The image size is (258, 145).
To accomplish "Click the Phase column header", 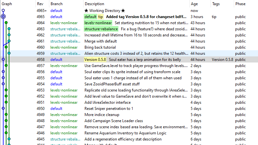I will point(240,4).
